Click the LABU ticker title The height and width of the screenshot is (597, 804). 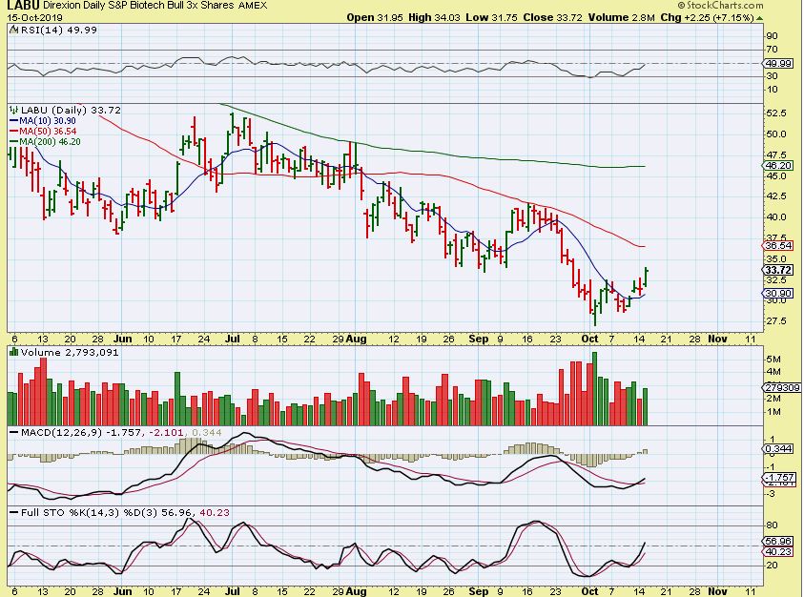[x=23, y=6]
